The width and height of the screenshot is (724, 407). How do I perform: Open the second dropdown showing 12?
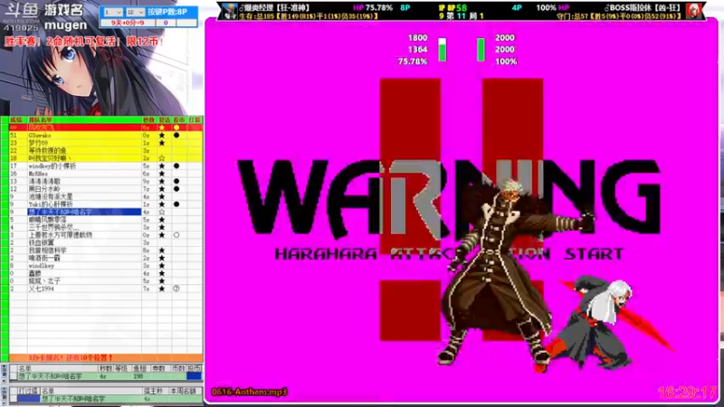click(x=135, y=12)
